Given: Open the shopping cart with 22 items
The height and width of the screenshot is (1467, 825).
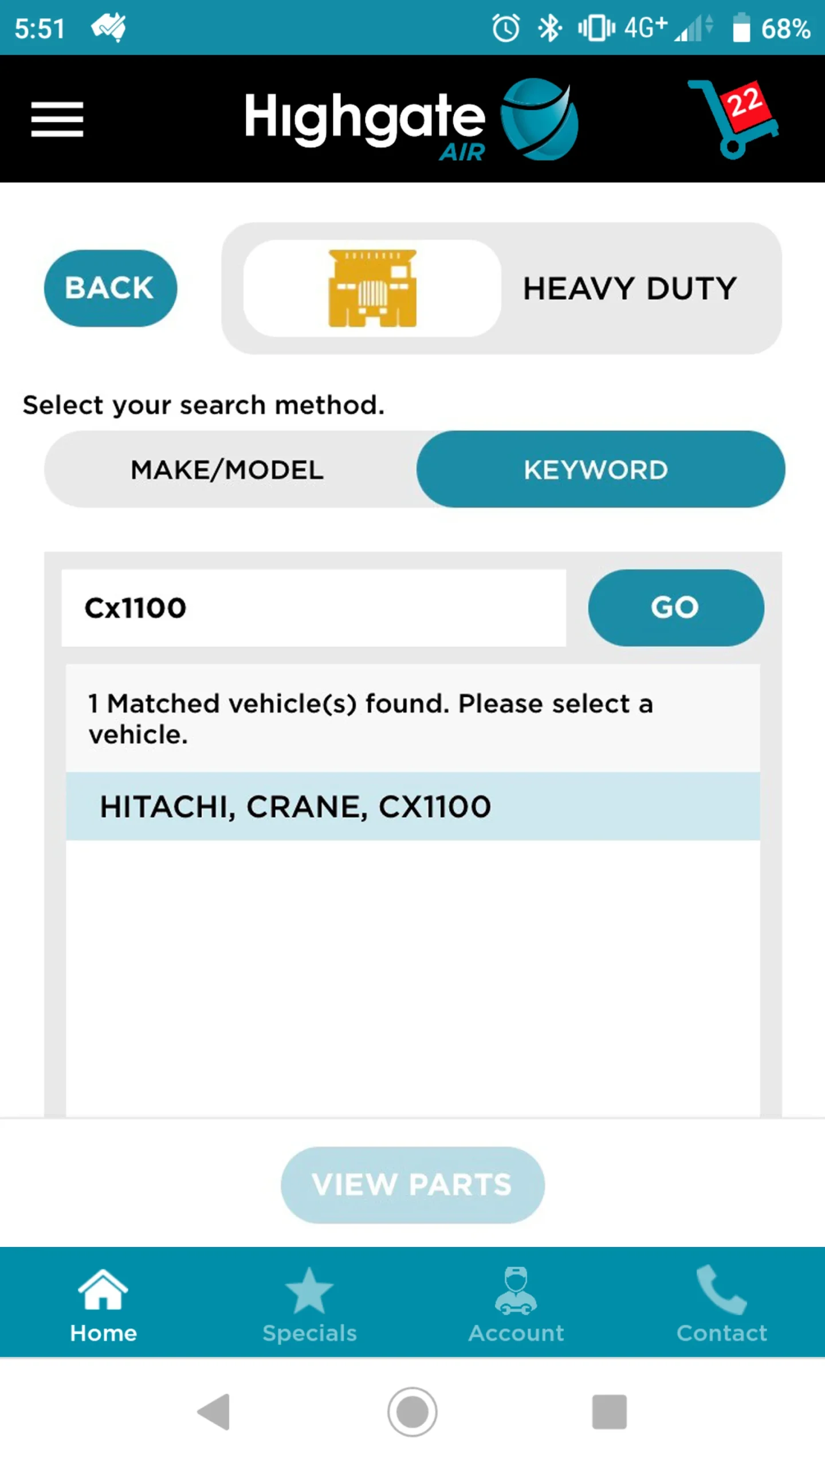Looking at the screenshot, I should pyautogui.click(x=733, y=119).
